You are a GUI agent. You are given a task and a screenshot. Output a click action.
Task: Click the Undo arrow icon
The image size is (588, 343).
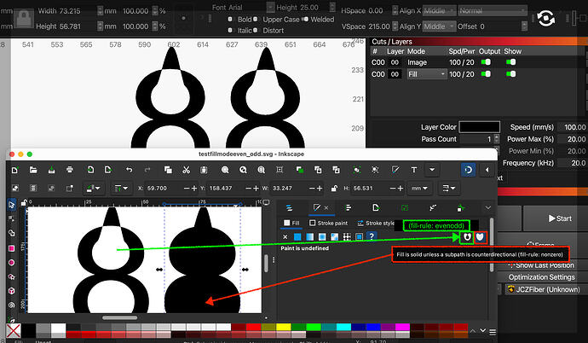129,170
